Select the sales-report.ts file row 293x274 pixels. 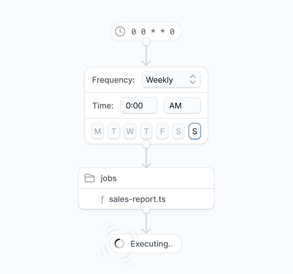click(x=146, y=199)
